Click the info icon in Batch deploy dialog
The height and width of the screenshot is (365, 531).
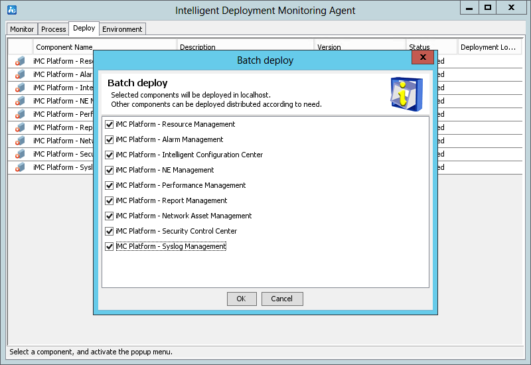pyautogui.click(x=406, y=94)
